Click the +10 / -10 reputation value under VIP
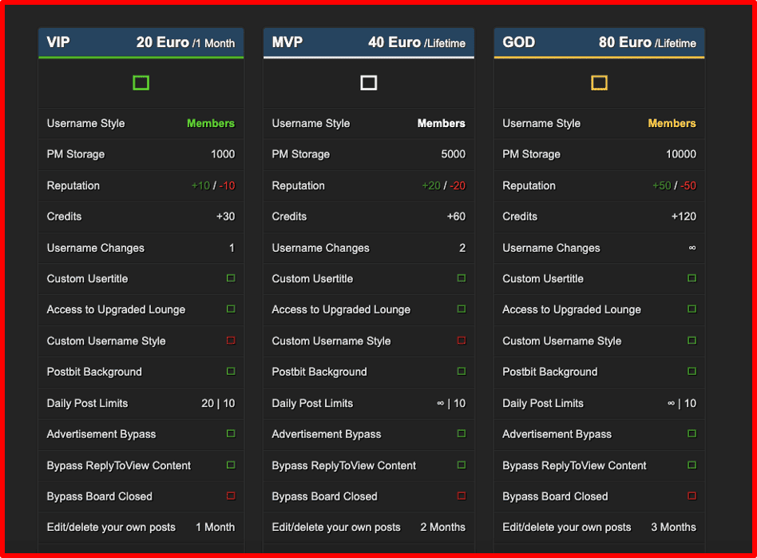Viewport: 757px width, 558px height. click(x=213, y=185)
